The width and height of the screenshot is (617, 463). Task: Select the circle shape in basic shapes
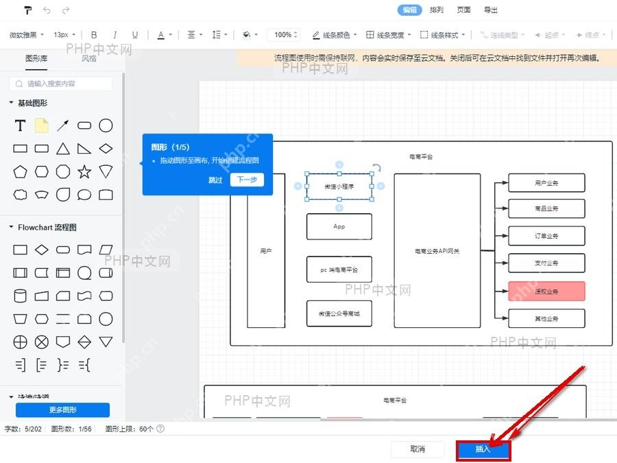pyautogui.click(x=106, y=126)
